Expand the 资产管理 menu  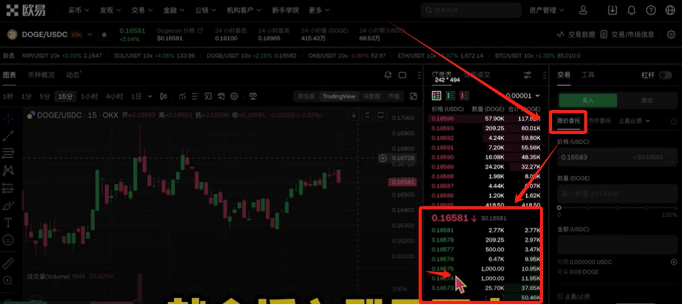tap(546, 11)
